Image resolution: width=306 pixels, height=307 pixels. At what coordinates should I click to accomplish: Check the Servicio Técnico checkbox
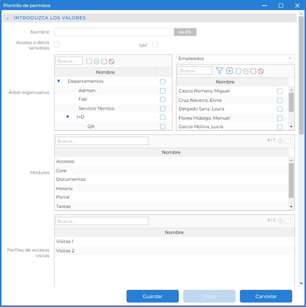(x=163, y=109)
